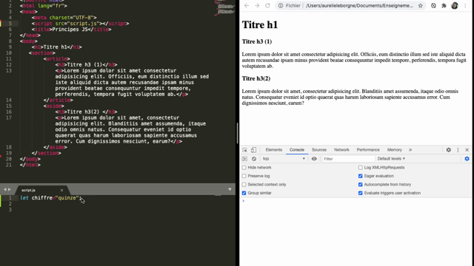Click the console Filter input field

coord(348,159)
